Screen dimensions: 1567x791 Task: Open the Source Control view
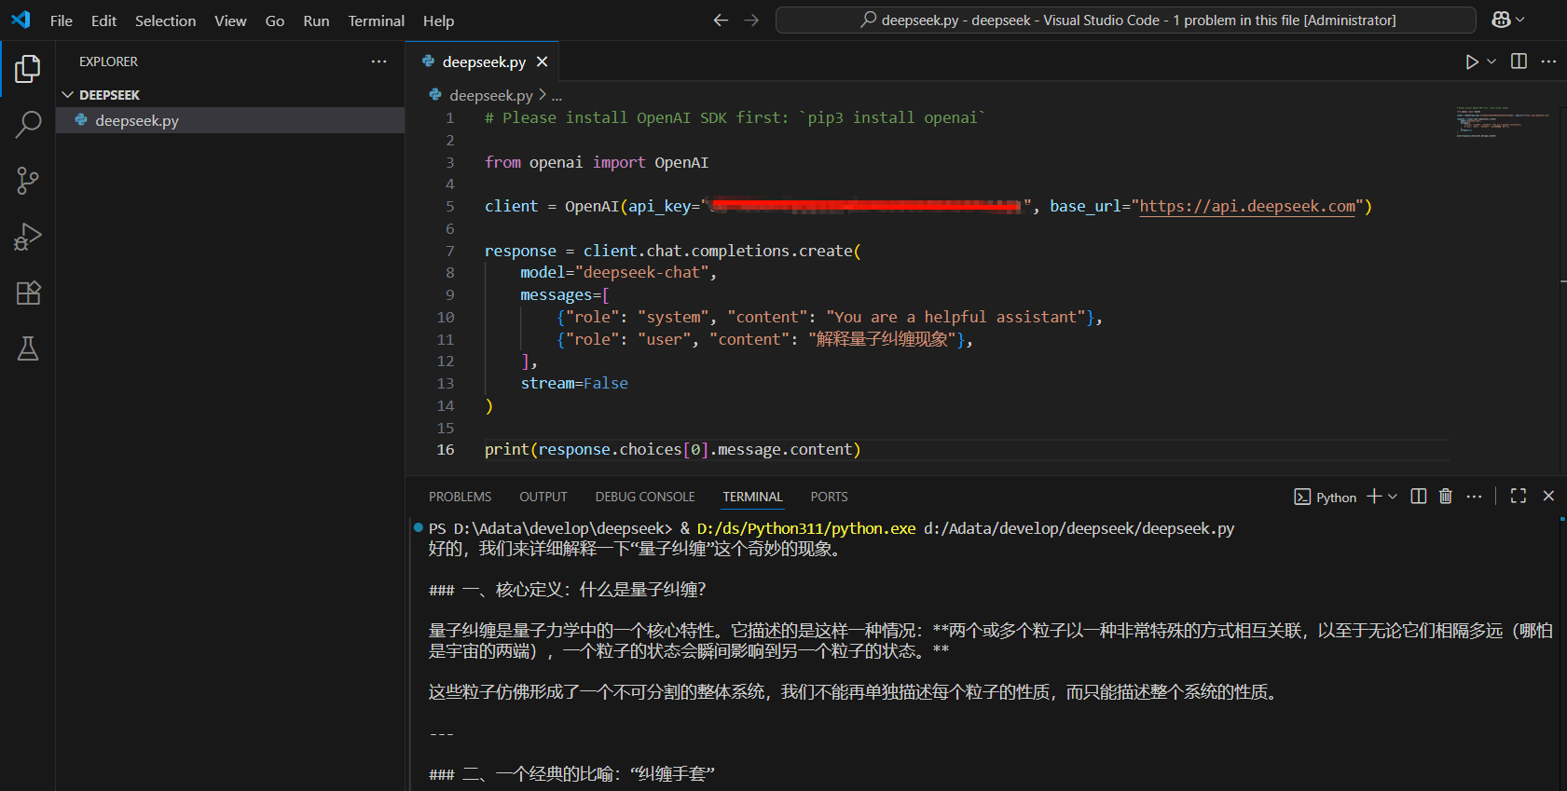[x=28, y=181]
